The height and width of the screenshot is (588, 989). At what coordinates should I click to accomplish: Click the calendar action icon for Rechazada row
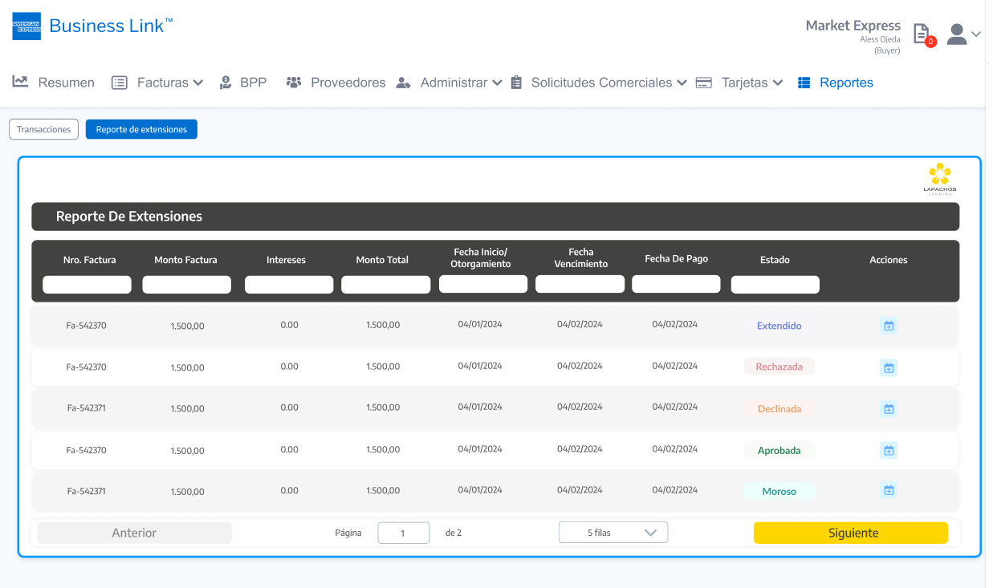click(x=889, y=367)
